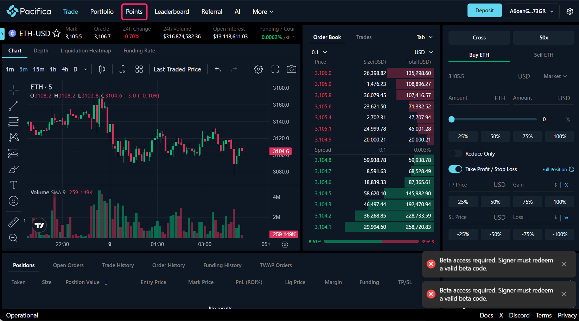579x321 pixels.
Task: Pick the ruler measure tool
Action: point(13,222)
